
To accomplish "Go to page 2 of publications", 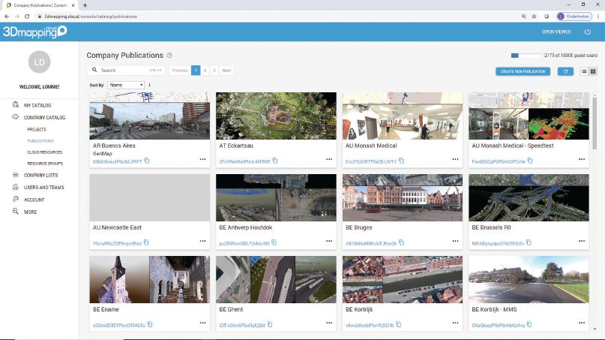I will (x=205, y=70).
